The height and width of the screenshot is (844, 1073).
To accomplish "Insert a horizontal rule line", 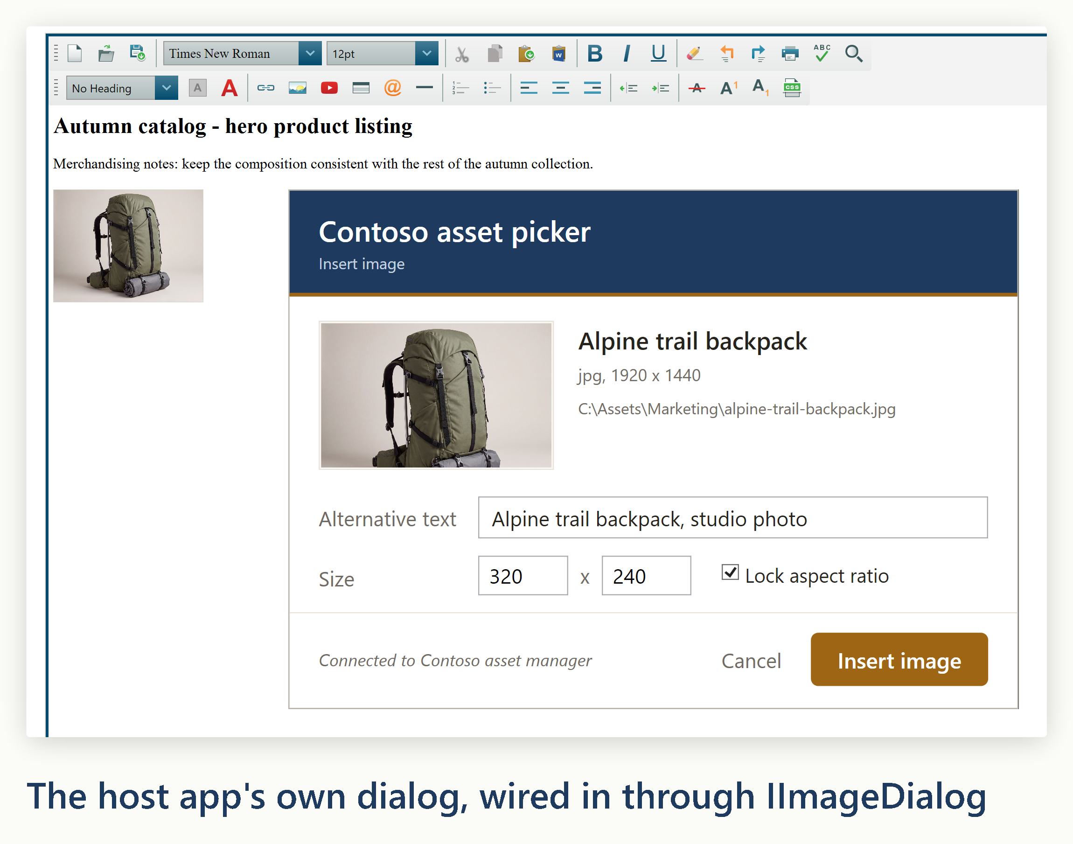I will point(425,88).
